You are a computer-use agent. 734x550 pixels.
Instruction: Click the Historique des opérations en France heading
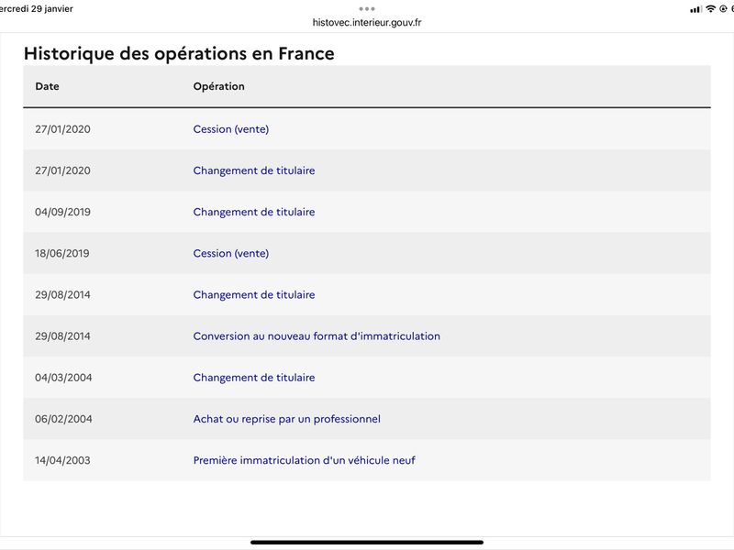(x=179, y=53)
